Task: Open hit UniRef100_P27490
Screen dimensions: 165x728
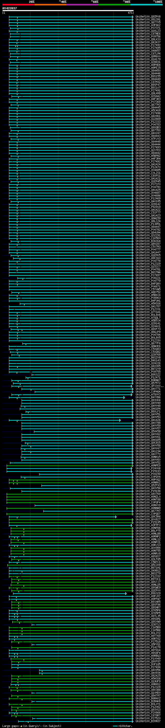Action: [x=148, y=45]
